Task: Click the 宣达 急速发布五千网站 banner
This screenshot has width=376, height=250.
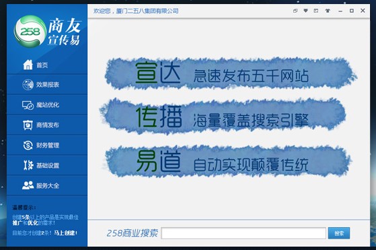Action: (x=231, y=73)
